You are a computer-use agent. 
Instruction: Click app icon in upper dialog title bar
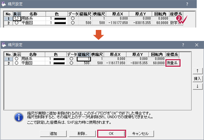[4, 4]
